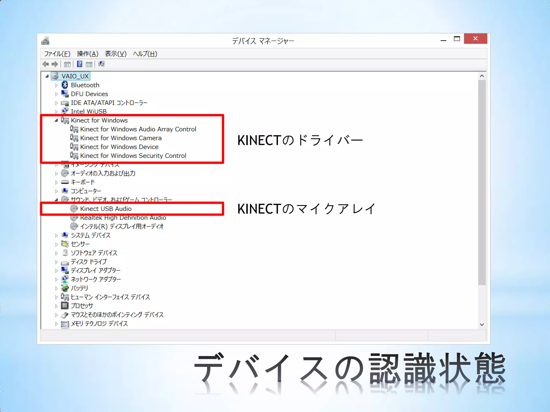550x412 pixels.
Task: Click the Kinect USB Audio speaker icon
Action: coord(74,209)
